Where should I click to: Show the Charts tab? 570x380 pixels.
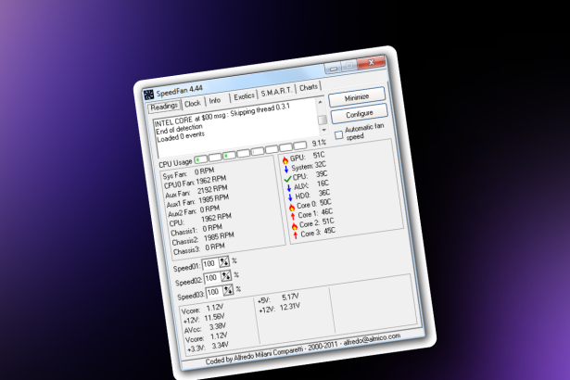click(309, 87)
